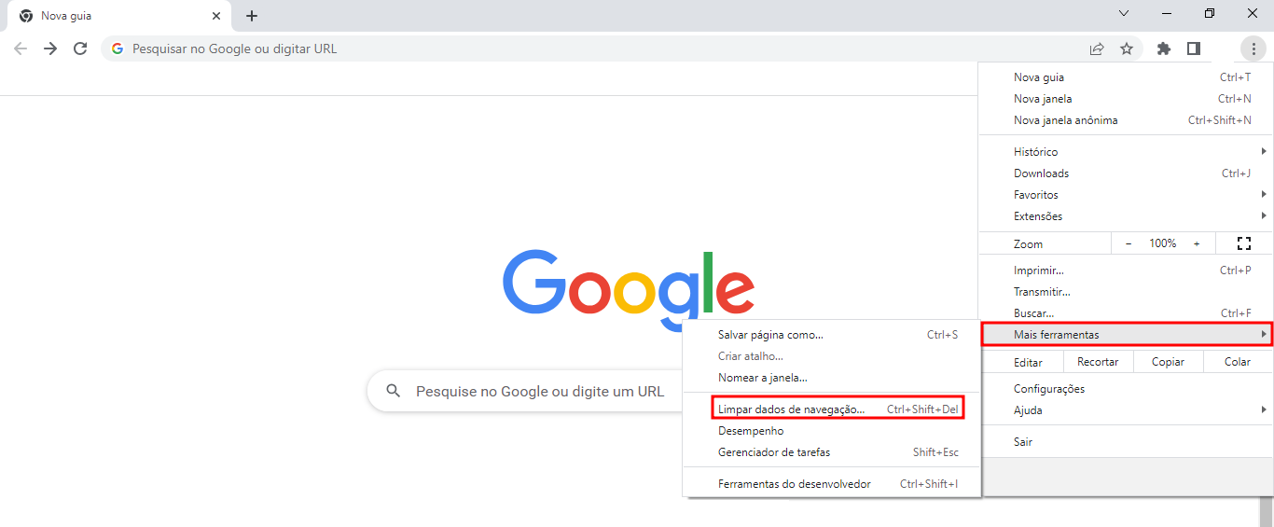Expand the Extensões submenu

point(1126,215)
